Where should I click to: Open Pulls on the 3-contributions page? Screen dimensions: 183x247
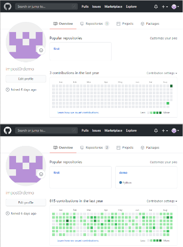(x=85, y=6)
